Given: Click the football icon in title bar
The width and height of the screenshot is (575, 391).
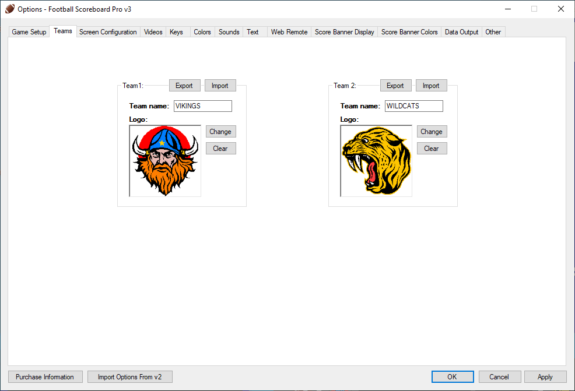Looking at the screenshot, I should tap(10, 9).
